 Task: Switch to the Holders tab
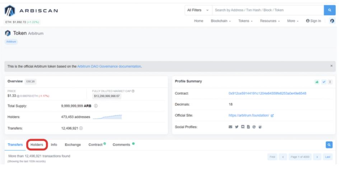pos(37,145)
